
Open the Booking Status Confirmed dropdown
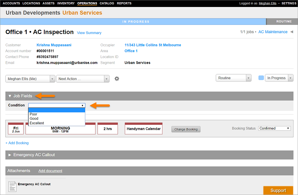[274, 128]
